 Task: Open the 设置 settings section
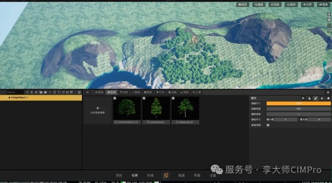coord(213,175)
